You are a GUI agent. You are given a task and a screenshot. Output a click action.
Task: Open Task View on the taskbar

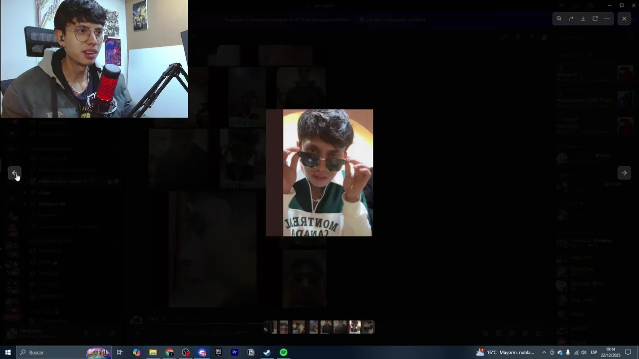[120, 353]
